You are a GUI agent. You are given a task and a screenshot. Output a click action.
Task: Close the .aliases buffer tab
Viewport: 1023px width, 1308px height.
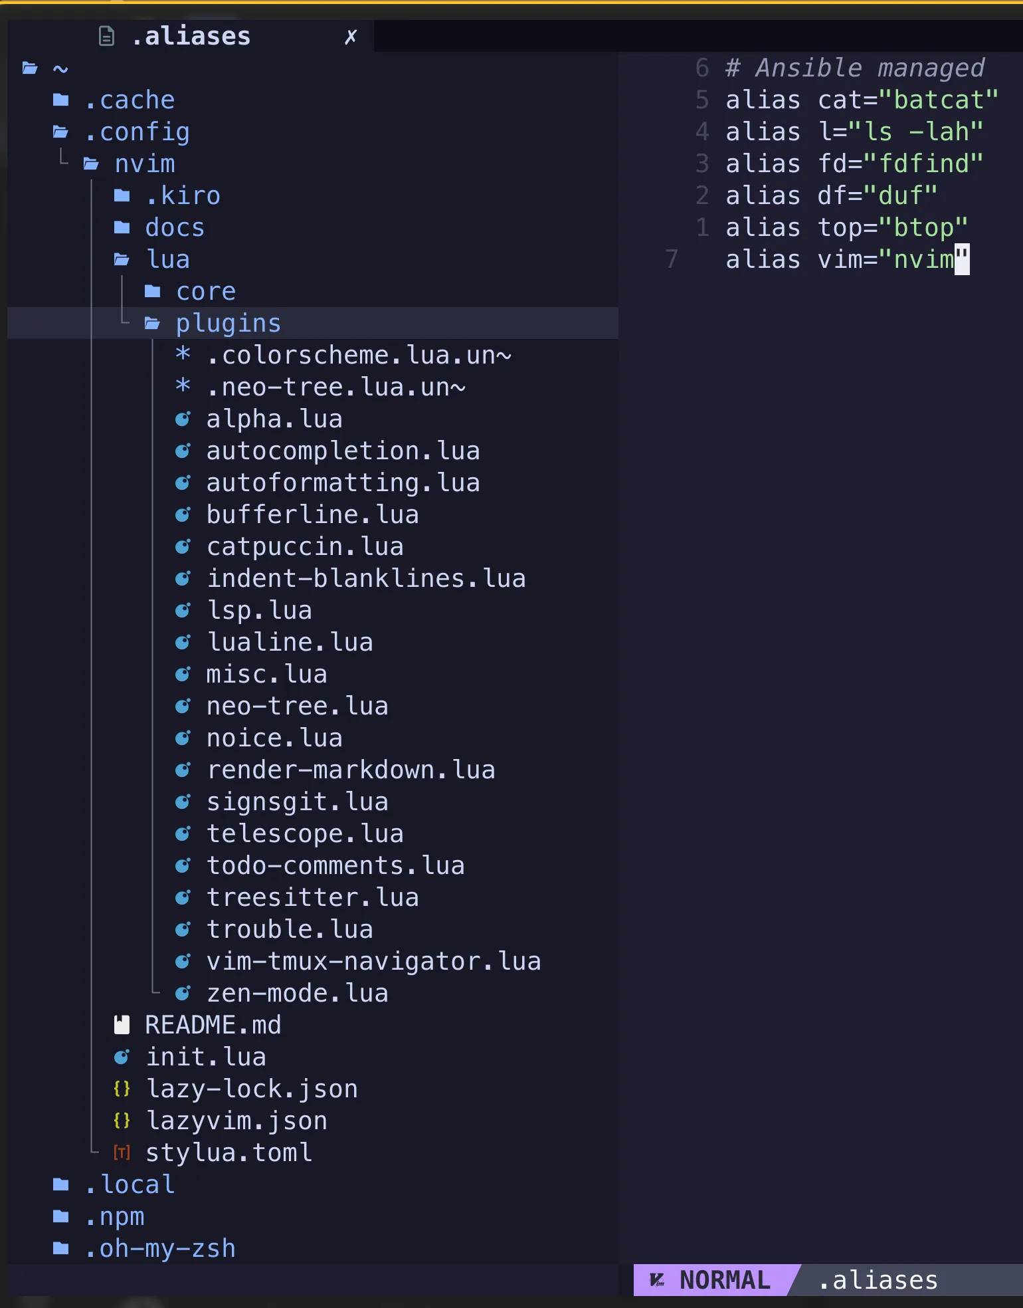351,37
